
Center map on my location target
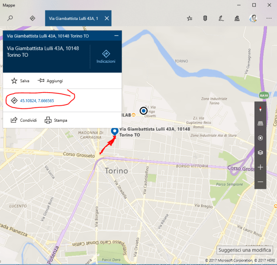[x=260, y=138]
